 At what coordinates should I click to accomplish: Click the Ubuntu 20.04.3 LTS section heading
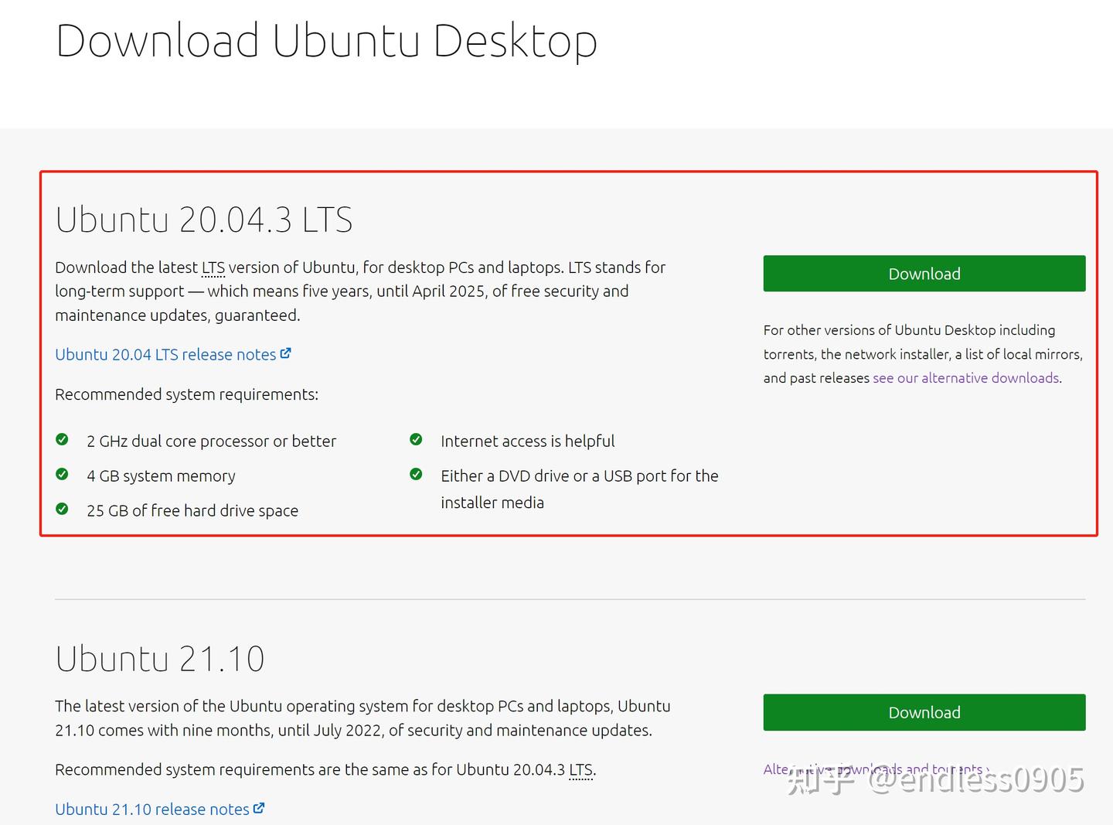coord(203,219)
